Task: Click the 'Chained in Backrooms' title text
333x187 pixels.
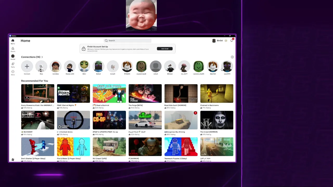Action: 209,105
